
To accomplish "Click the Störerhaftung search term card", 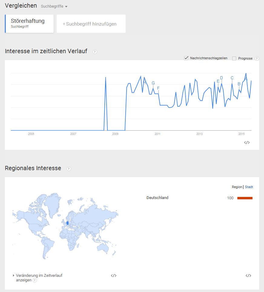I will click(29, 24).
